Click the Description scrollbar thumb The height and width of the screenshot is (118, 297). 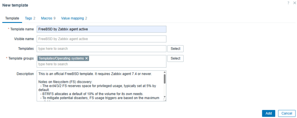coord(165,79)
